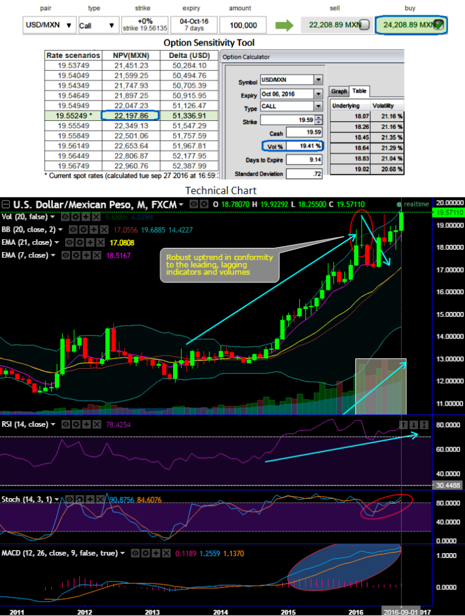Click inside the Vol % input field
465x616 pixels.
pyautogui.click(x=304, y=146)
